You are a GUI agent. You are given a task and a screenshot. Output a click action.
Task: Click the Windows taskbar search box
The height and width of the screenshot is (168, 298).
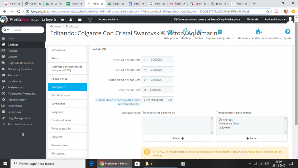click(48, 164)
